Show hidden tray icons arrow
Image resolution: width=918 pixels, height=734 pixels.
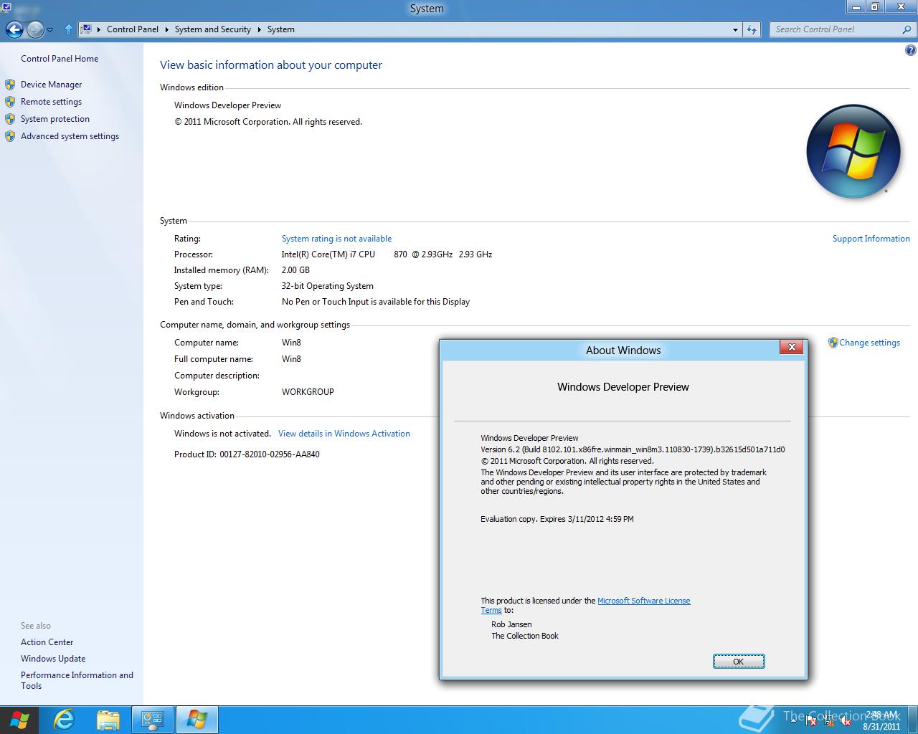click(793, 720)
